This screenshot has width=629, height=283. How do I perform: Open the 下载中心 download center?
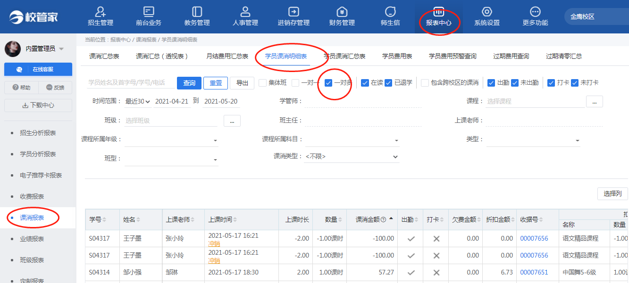point(38,105)
